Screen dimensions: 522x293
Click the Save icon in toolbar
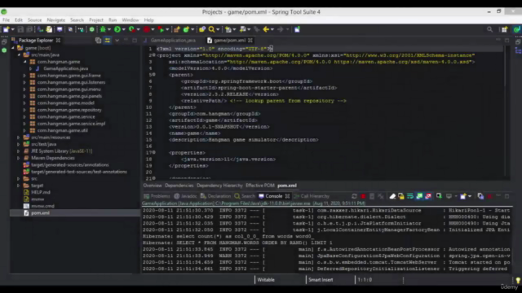tap(20, 29)
